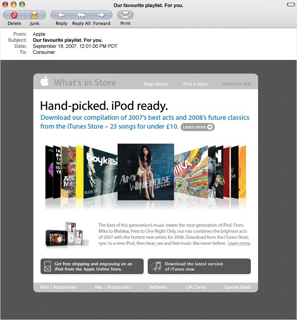Click What's in Store header title
This screenshot has height=320, width=297.
(x=85, y=82)
